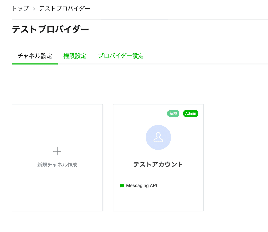The width and height of the screenshot is (268, 232).
Task: Click the Admin role badge
Action: click(x=190, y=114)
